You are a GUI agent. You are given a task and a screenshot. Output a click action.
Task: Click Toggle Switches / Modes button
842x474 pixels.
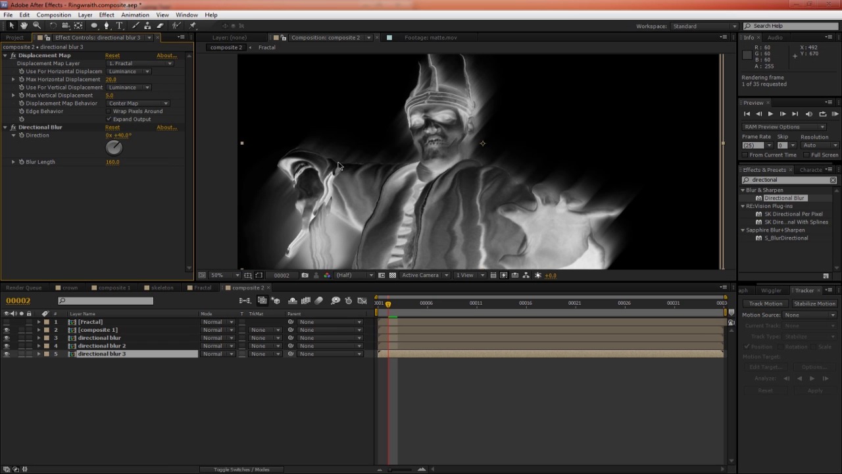(241, 469)
